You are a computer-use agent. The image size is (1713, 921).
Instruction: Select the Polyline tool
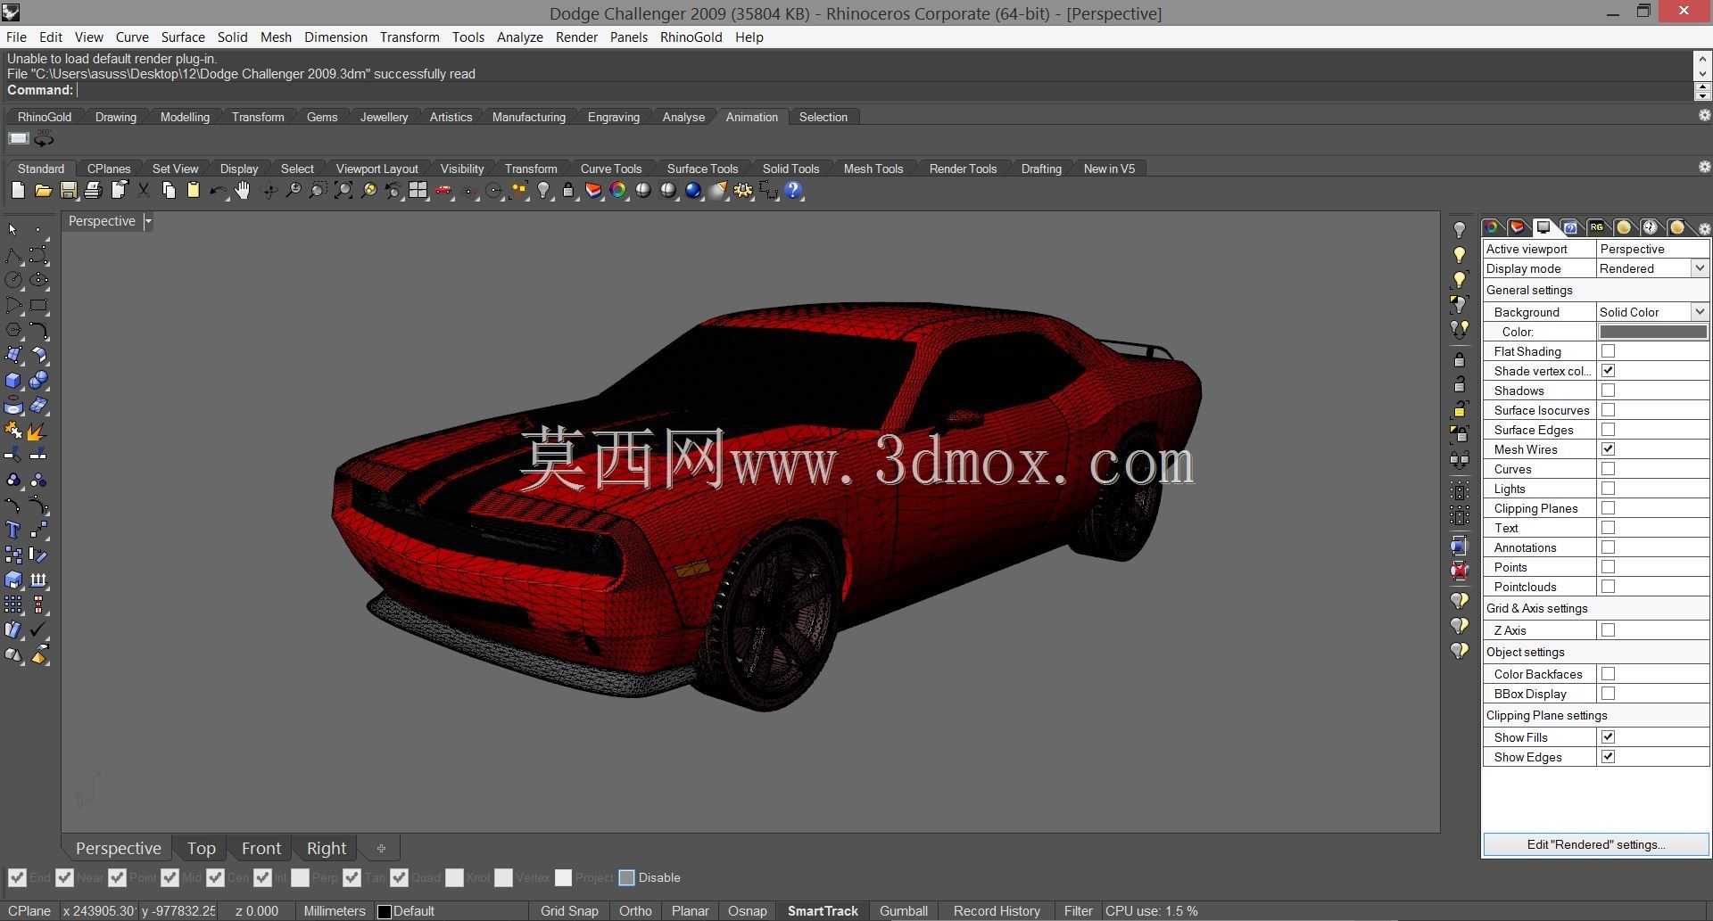[x=13, y=257]
